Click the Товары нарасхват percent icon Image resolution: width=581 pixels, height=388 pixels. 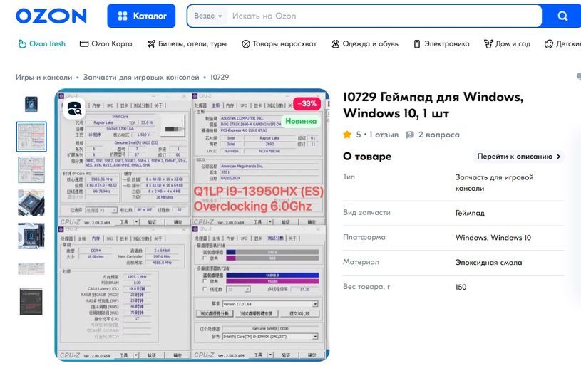tap(246, 44)
